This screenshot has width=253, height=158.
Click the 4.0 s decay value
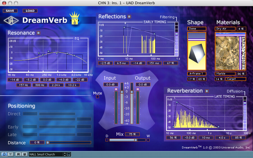(222, 138)
